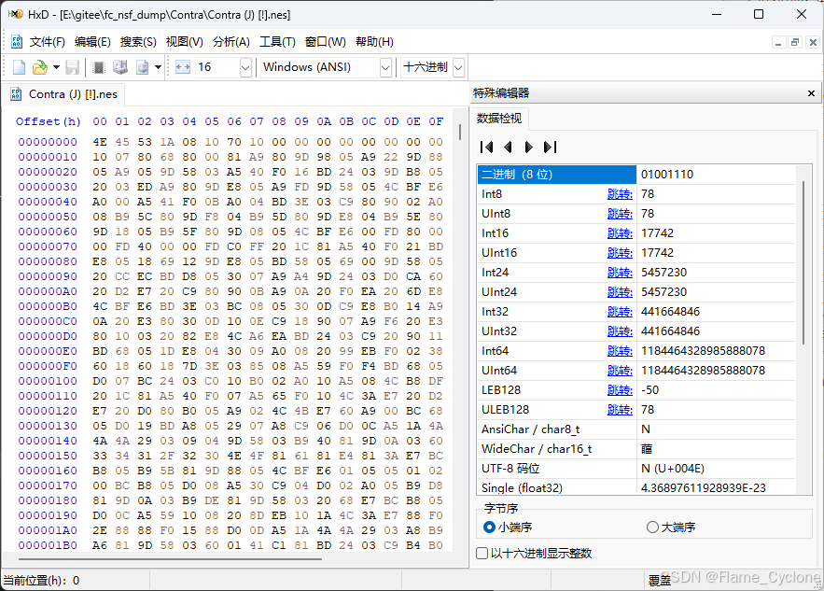Click the WideChar / char16_t row label

[537, 449]
